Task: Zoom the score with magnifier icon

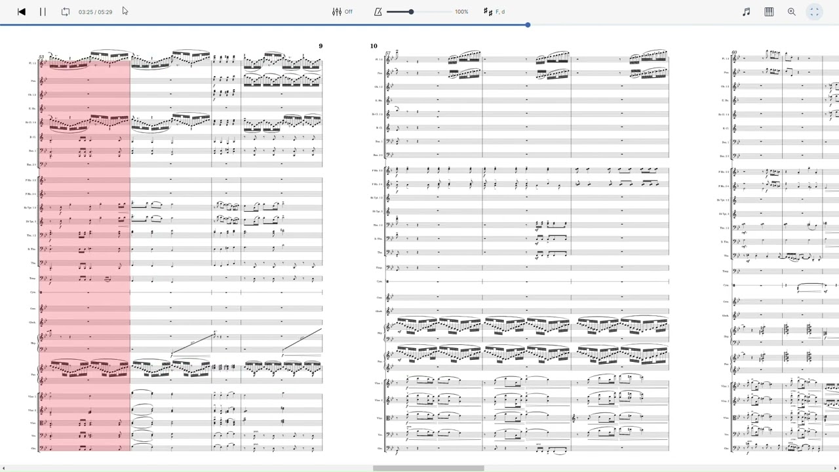Action: point(792,12)
